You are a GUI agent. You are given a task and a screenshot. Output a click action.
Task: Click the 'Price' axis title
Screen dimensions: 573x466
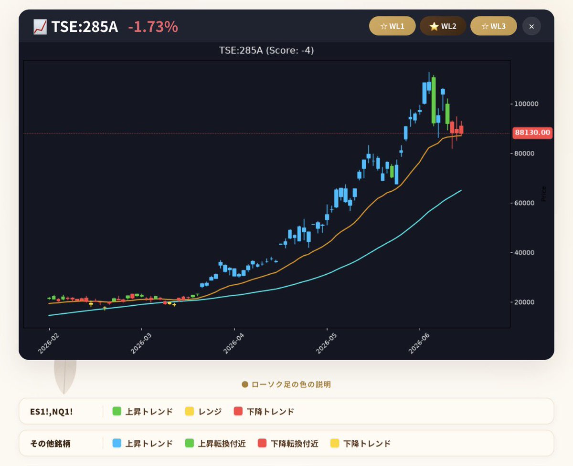(544, 193)
